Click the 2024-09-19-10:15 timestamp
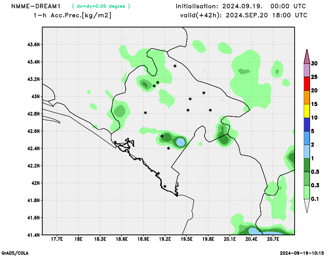This screenshot has width=331, height=256. [302, 253]
